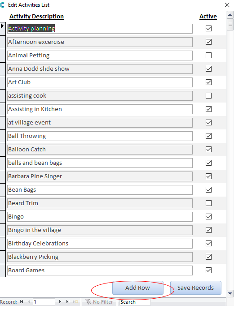Select record selector for Activity planning row
Image resolution: width=234 pixels, height=309 pixels.
tap(3, 29)
